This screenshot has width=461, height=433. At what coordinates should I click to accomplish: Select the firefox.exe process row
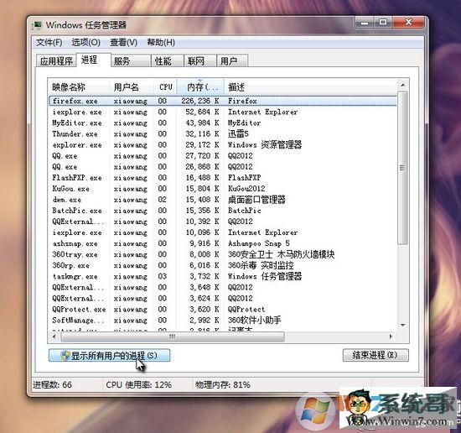click(223, 101)
